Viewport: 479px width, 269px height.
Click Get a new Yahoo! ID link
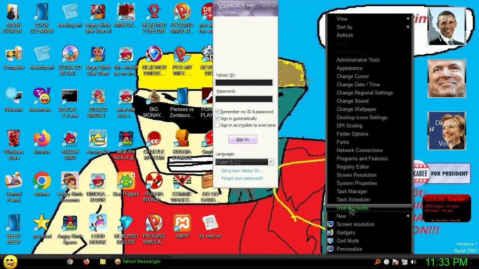[242, 171]
